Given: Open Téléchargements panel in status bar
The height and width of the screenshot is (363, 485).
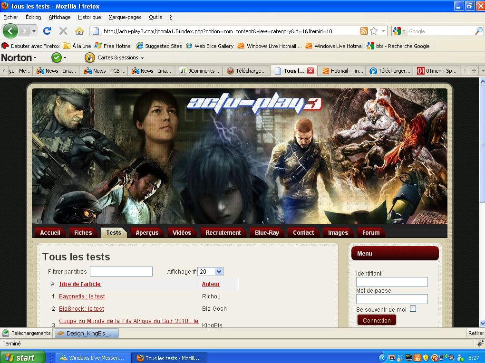Looking at the screenshot, I should pyautogui.click(x=27, y=333).
